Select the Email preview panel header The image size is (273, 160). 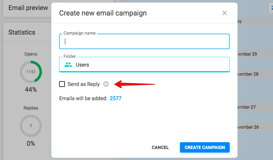click(28, 8)
